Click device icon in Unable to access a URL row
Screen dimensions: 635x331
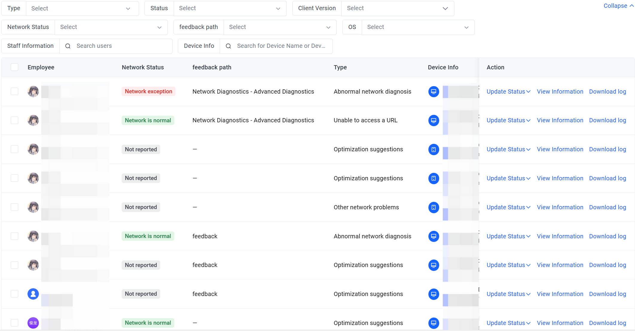[x=433, y=120]
